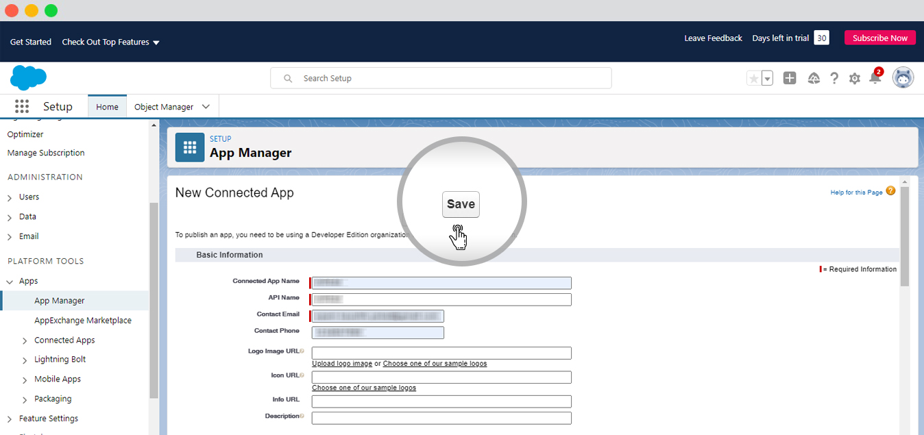Open the Setup gear menu
Image resolution: width=924 pixels, height=435 pixels.
[x=855, y=79]
